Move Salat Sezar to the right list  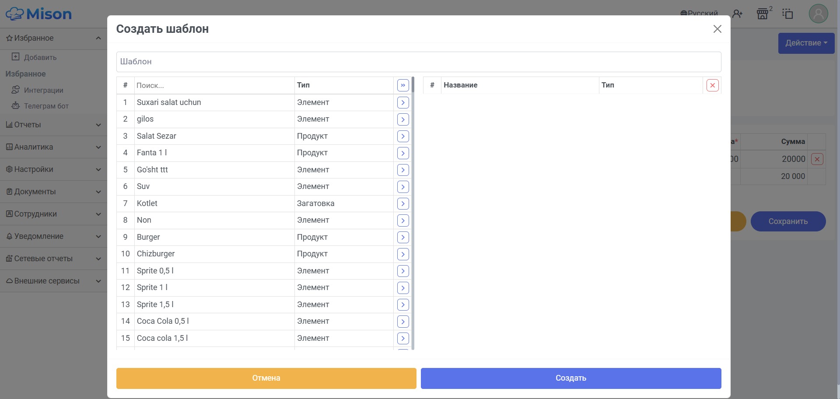pyautogui.click(x=403, y=136)
